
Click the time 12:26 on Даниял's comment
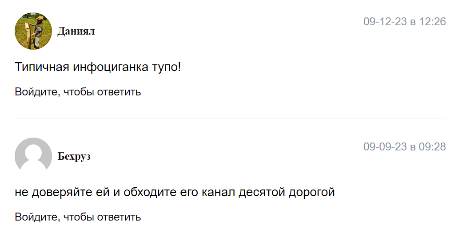432,22
